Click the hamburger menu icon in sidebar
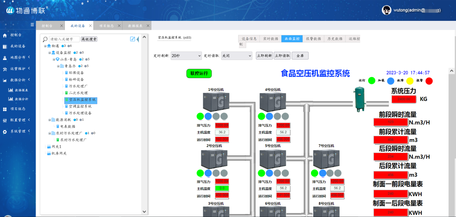Viewport: 456px width, 217px height. [32, 25]
